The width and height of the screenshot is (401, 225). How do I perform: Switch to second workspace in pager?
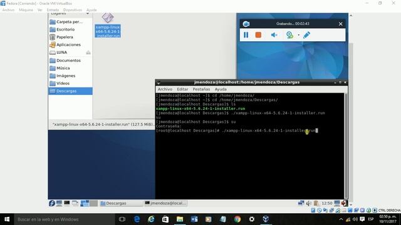pos(93,203)
